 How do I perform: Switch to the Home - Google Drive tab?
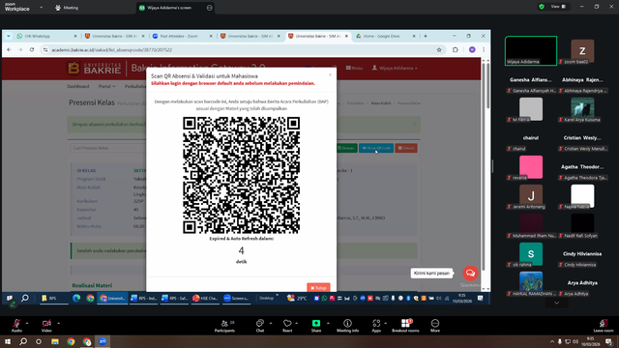385,36
